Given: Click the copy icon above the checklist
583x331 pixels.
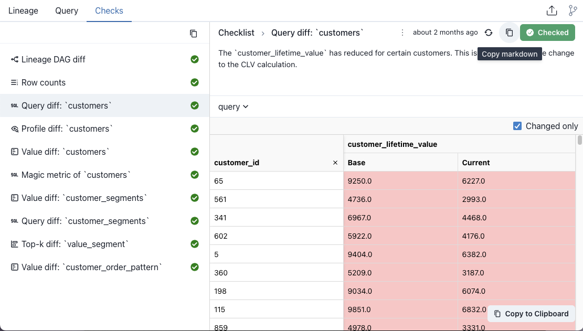Looking at the screenshot, I should pos(194,34).
